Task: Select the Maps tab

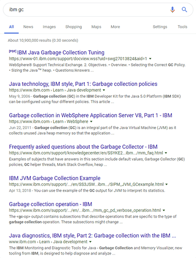Action: coord(96,27)
